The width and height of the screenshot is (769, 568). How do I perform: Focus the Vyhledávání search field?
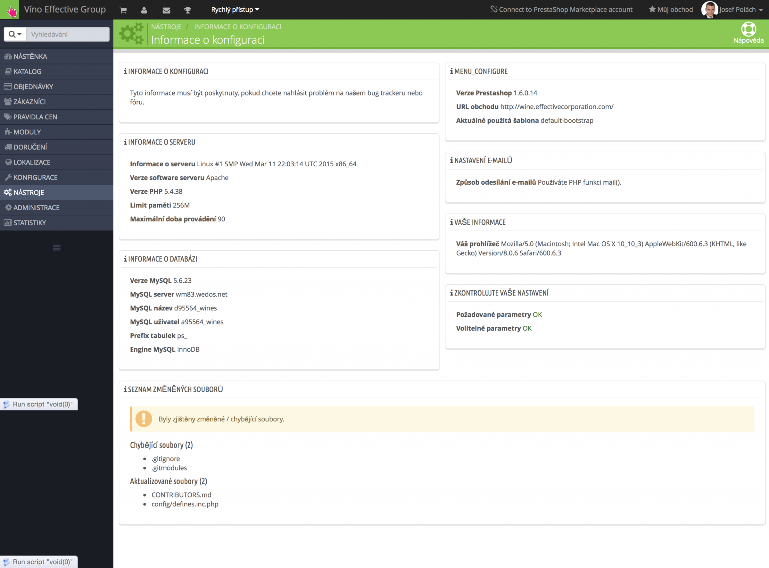coord(68,34)
